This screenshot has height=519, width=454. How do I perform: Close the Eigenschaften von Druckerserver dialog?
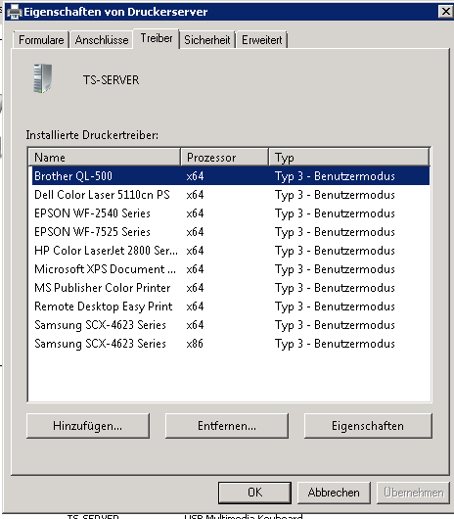coord(445,12)
